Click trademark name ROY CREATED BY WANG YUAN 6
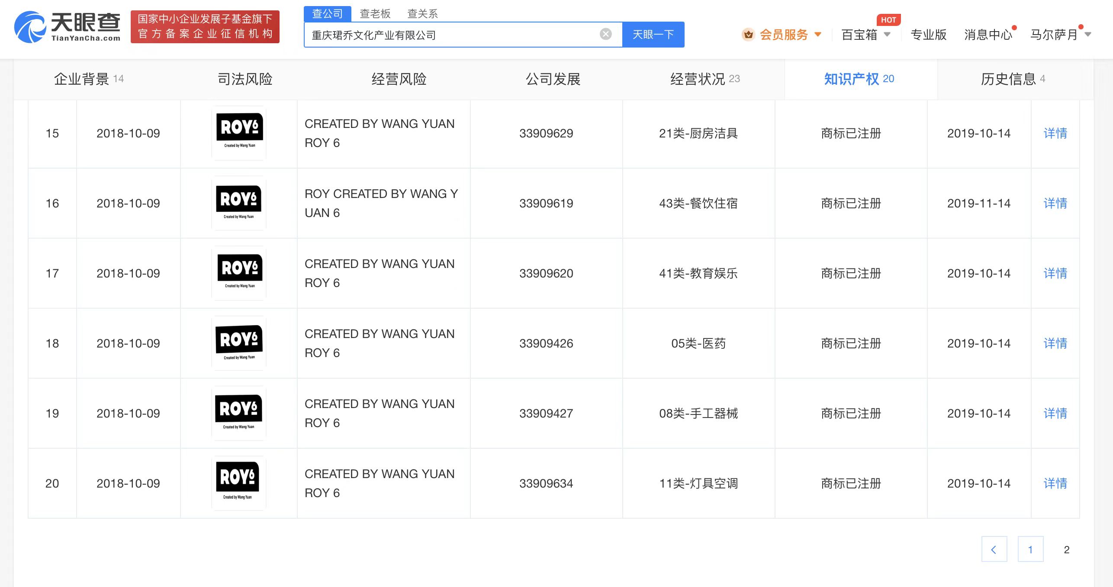The width and height of the screenshot is (1113, 587). (381, 203)
